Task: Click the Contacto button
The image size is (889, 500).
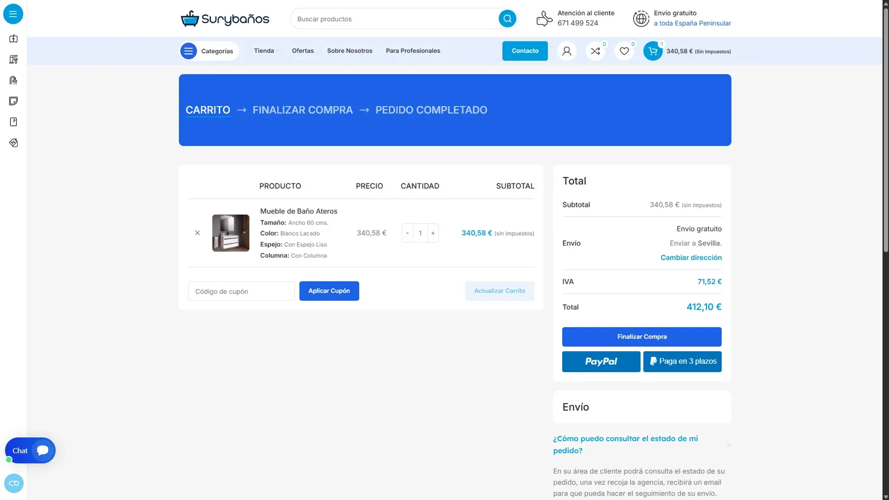Action: 525,51
